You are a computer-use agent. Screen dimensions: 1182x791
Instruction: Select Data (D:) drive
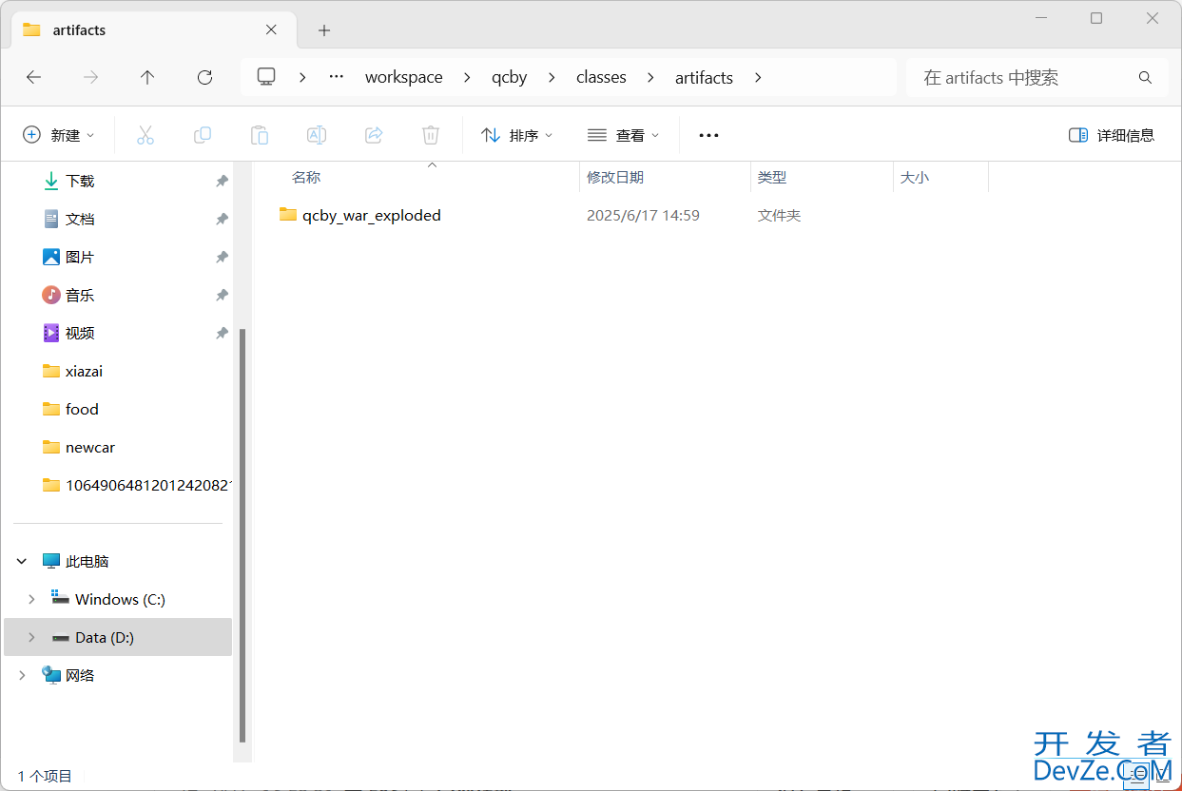click(x=118, y=637)
